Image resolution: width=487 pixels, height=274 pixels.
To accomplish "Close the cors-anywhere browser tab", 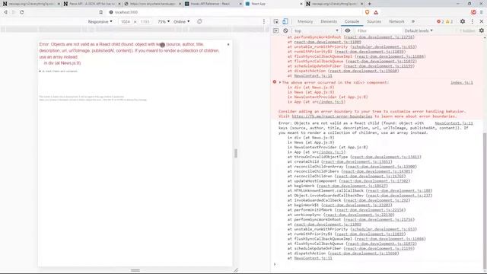I will (x=180, y=4).
